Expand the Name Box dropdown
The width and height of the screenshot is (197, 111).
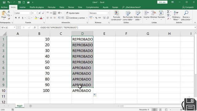pyautogui.click(x=14, y=27)
